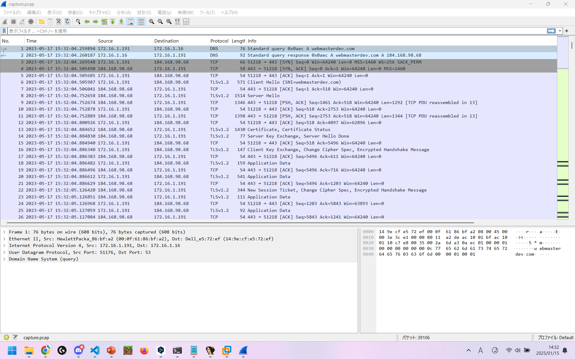This screenshot has width=575, height=359.
Task: Show hidden system tray icons
Action: tap(469, 350)
